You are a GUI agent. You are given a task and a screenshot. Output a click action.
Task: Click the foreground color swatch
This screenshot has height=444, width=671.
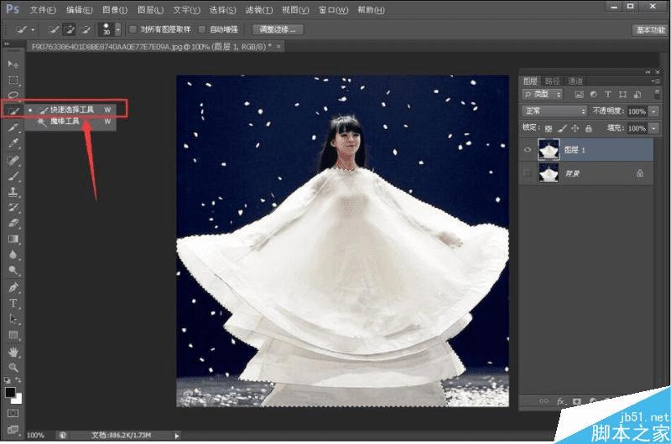pos(11,392)
